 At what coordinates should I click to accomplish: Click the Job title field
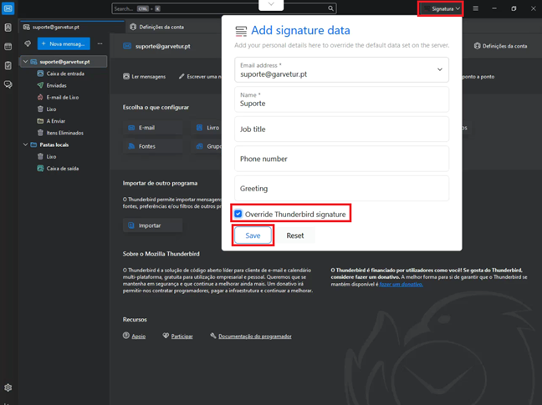(341, 129)
